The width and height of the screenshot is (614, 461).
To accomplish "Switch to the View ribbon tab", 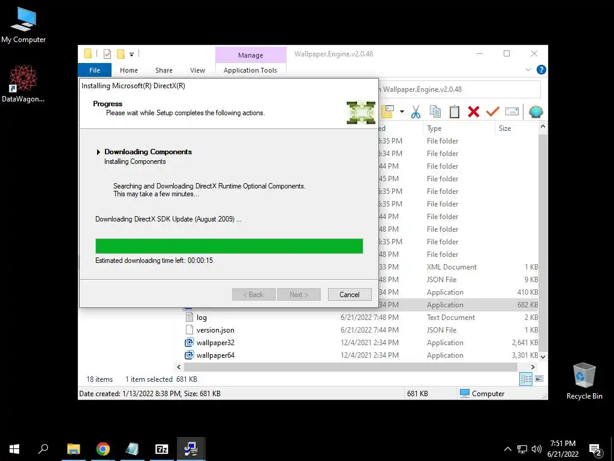I will 197,70.
